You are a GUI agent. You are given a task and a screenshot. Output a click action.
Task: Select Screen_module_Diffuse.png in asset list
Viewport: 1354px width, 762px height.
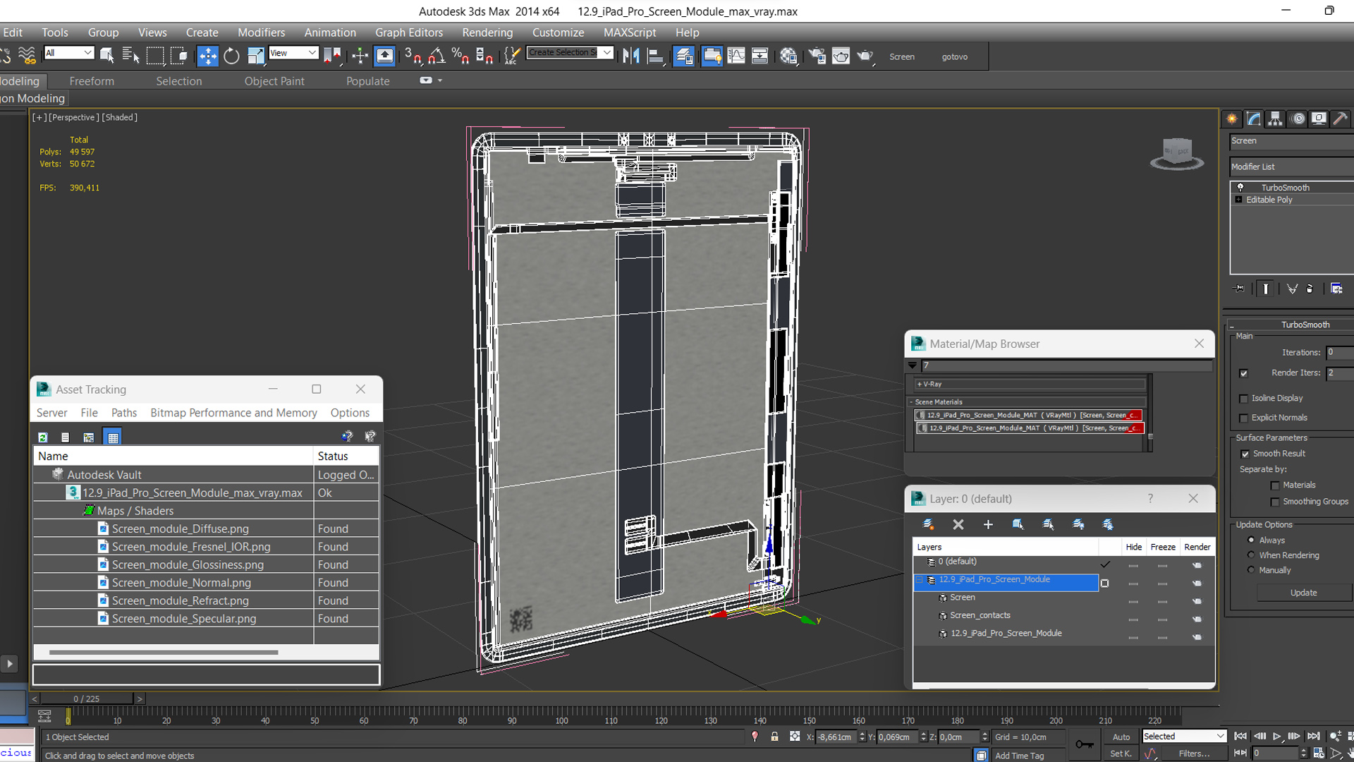pos(180,528)
